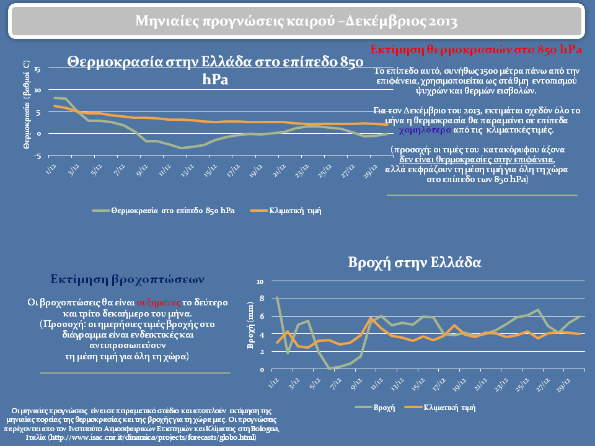Click '11/12' date tick in rain chart

pos(377,384)
